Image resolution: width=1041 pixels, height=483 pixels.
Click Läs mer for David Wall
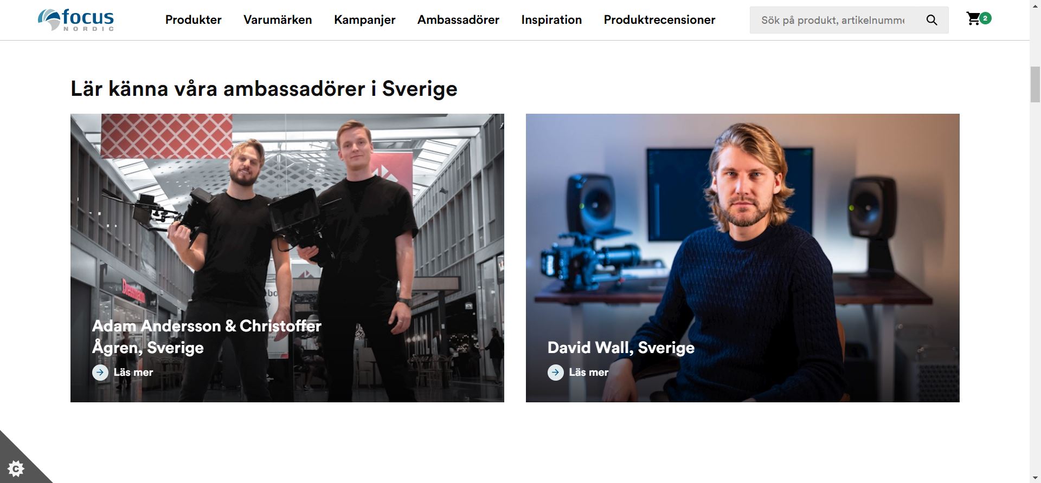tap(589, 373)
